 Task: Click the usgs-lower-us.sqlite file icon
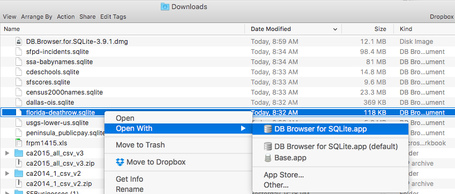coord(19,123)
